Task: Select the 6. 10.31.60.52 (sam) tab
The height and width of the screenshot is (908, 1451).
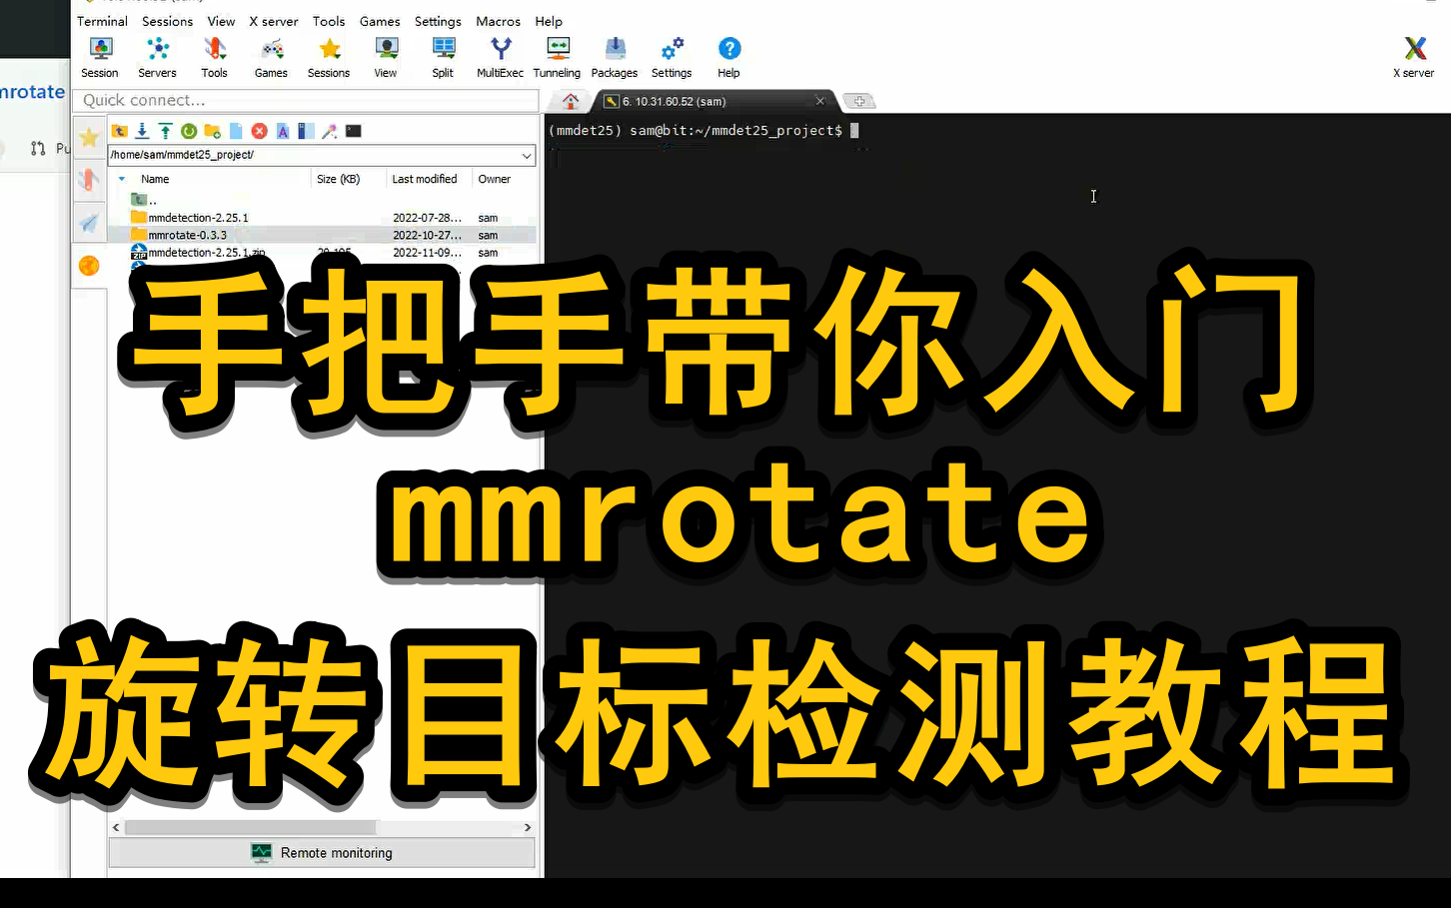Action: (x=715, y=101)
